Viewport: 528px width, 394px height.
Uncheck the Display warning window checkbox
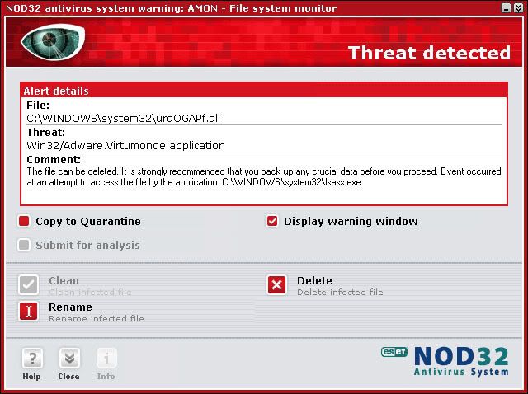[272, 222]
